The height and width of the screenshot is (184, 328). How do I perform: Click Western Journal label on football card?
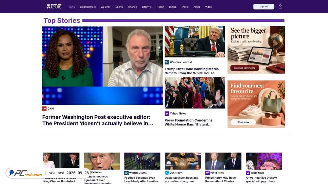(138, 173)
